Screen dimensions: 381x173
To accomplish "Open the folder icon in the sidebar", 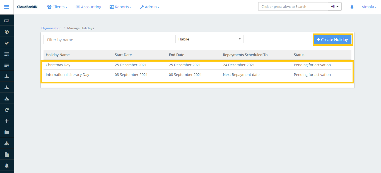I will pyautogui.click(x=7, y=132).
